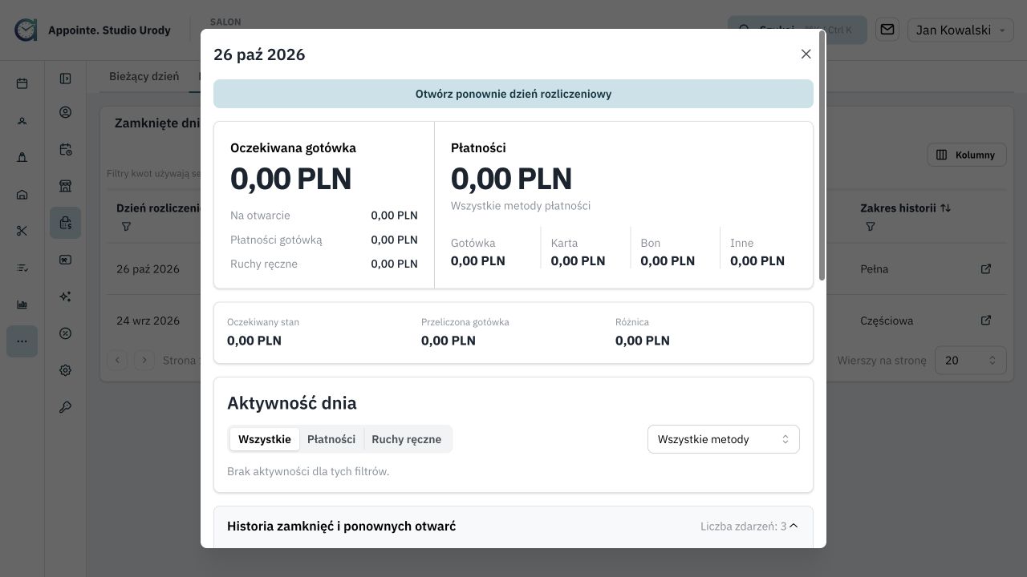Open the home icon in sidebar
This screenshot has height=577, width=1027.
click(x=22, y=194)
